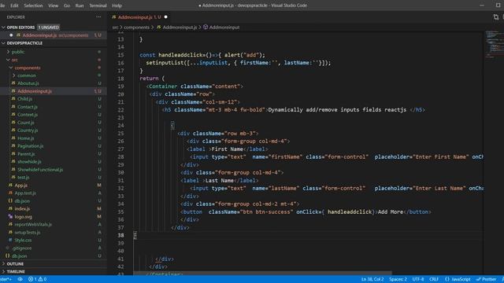
Task: Open the View menu
Action: [53, 6]
